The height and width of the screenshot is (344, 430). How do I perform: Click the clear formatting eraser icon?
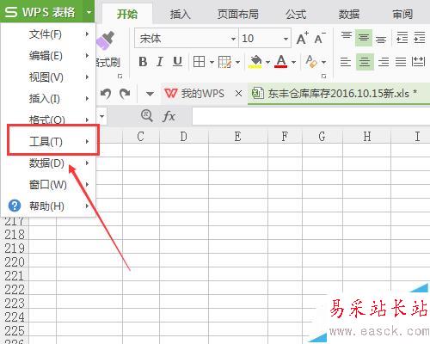311,62
